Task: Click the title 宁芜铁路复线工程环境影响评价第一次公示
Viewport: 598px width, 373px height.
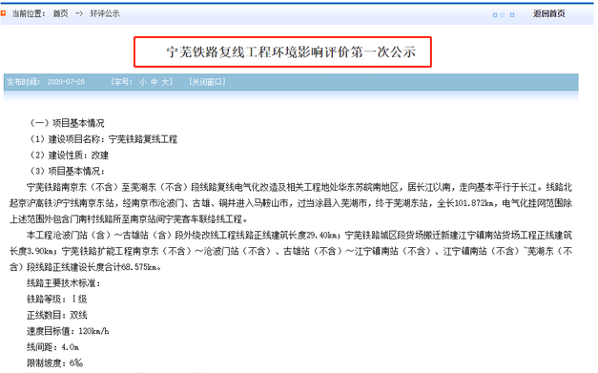Action: tap(291, 52)
